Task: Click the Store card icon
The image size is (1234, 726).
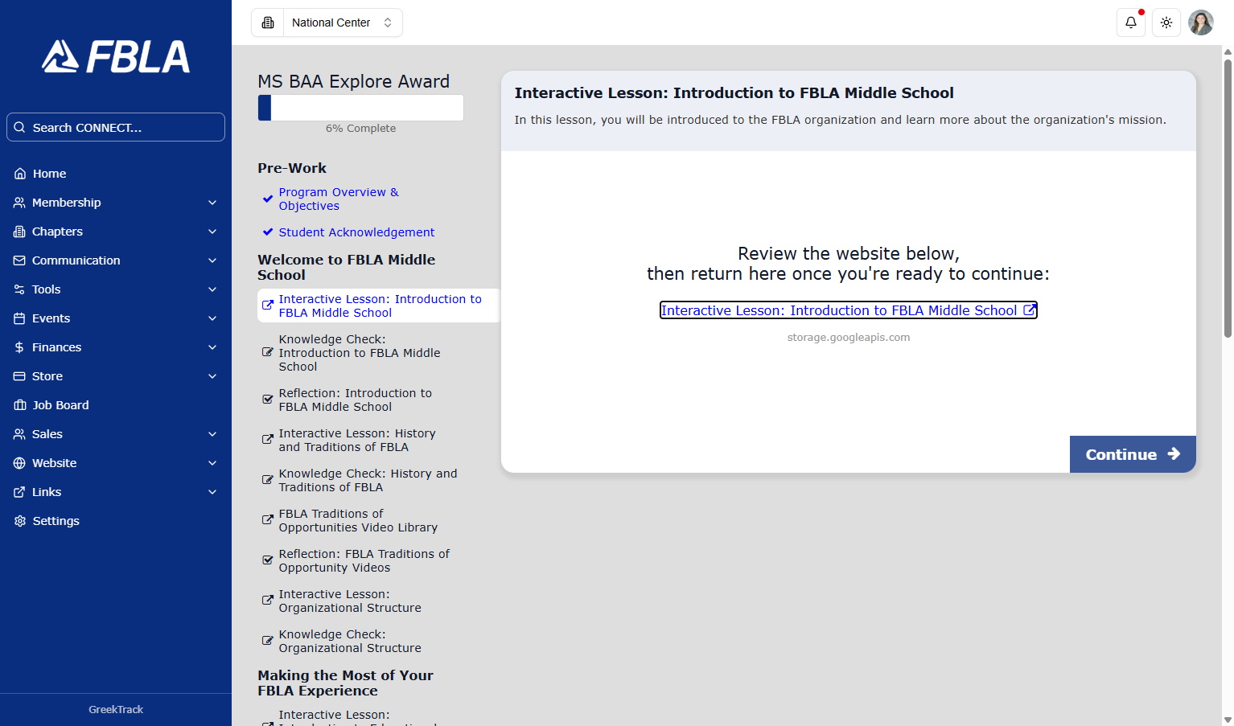Action: pos(19,376)
